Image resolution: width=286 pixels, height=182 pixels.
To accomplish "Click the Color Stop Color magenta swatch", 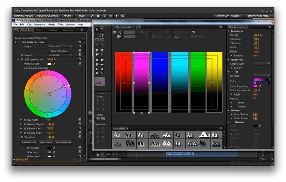I will (x=255, y=86).
